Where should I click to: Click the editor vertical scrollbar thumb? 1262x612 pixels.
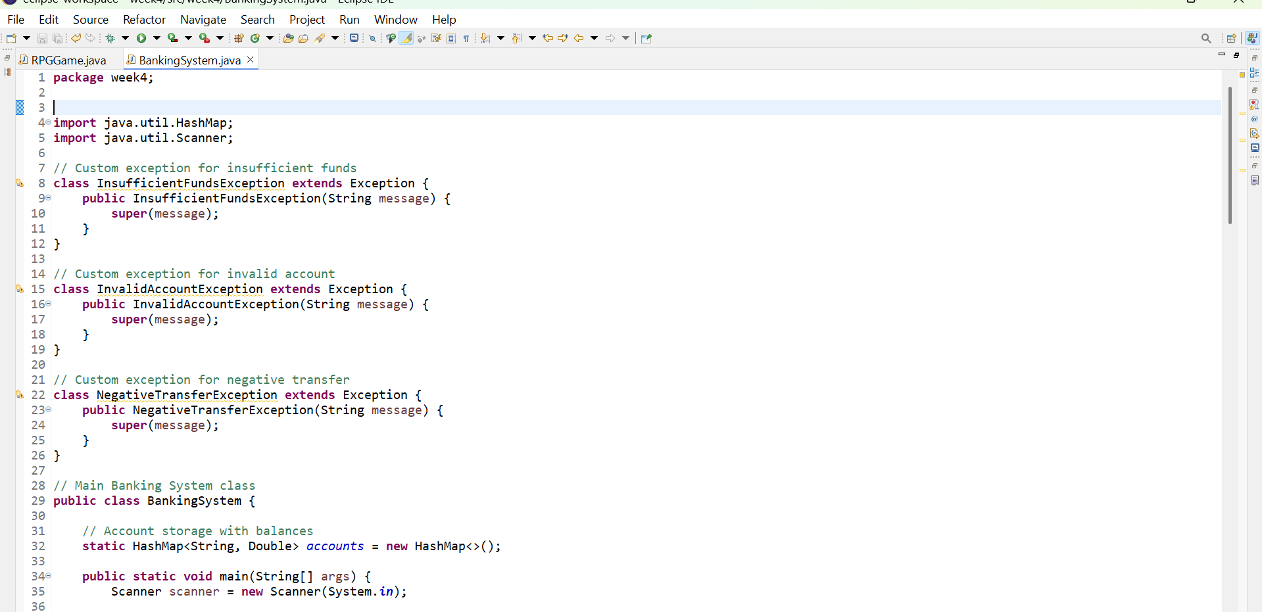point(1230,155)
